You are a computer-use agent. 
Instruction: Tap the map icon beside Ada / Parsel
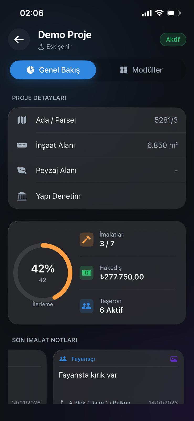22,120
